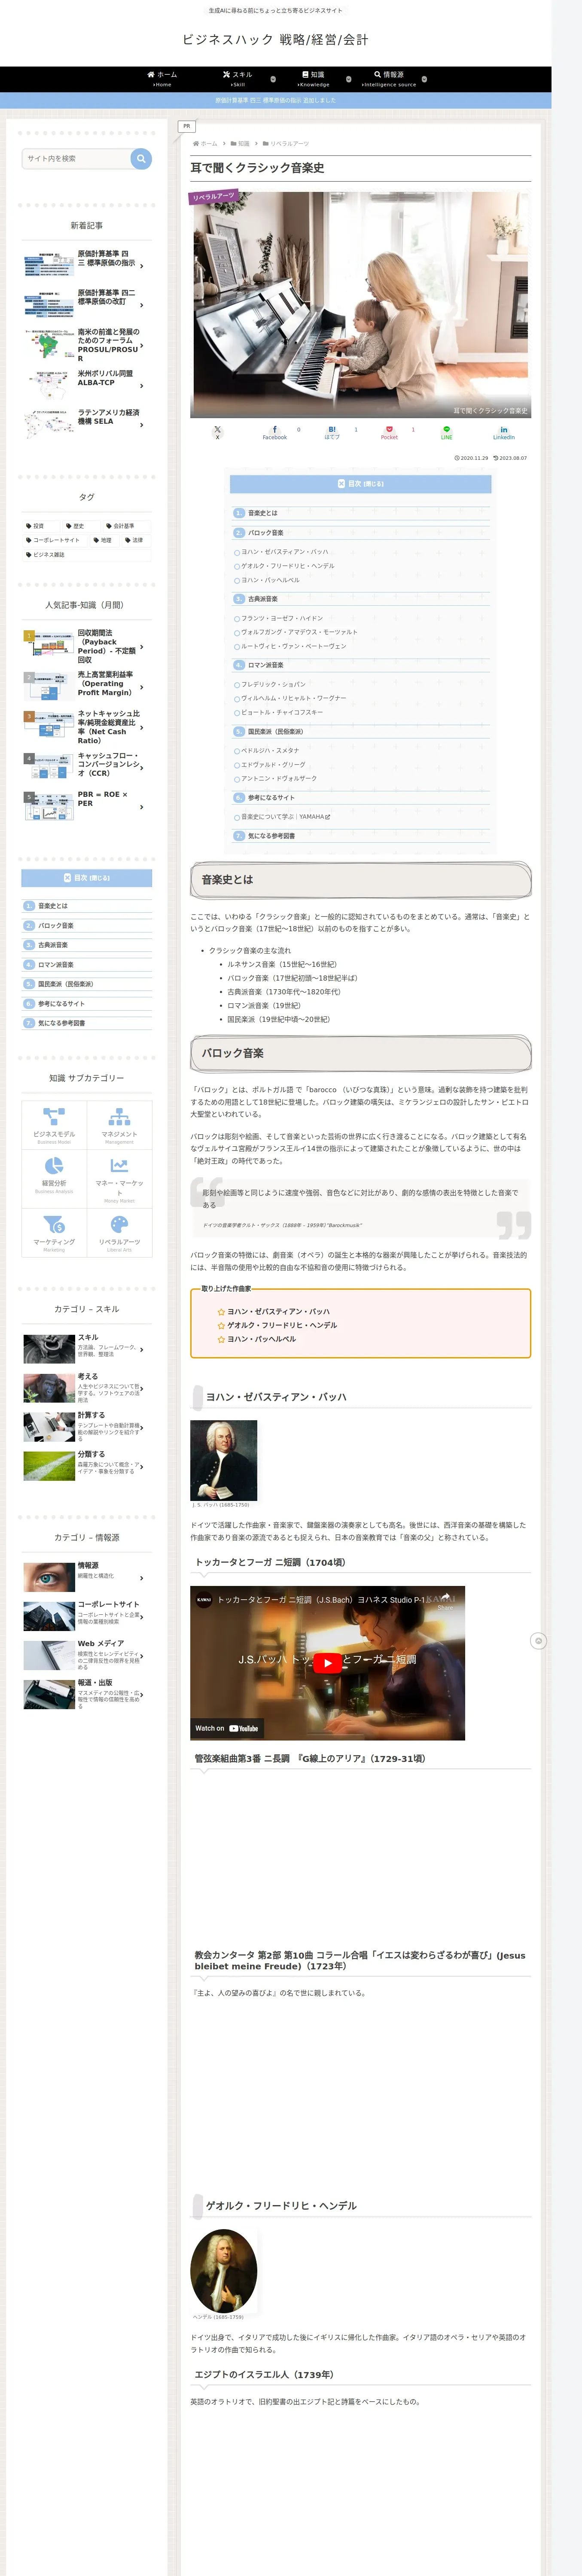Viewport: 582px width, 2576px height.
Task: Jump to バロック音楽 in article contents
Action: (266, 533)
